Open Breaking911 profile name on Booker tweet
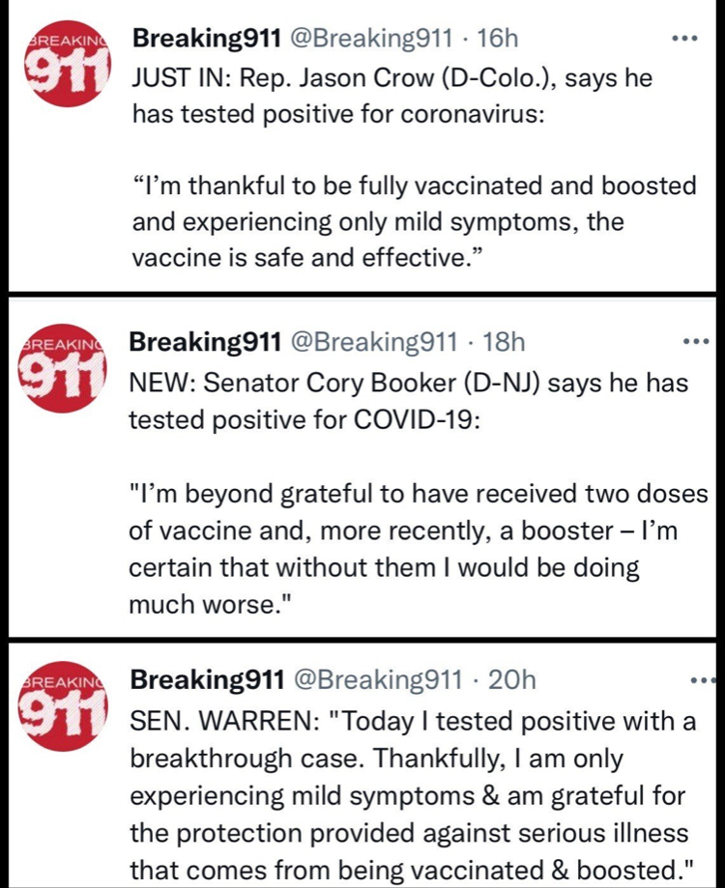This screenshot has height=888, width=725. pos(205,341)
